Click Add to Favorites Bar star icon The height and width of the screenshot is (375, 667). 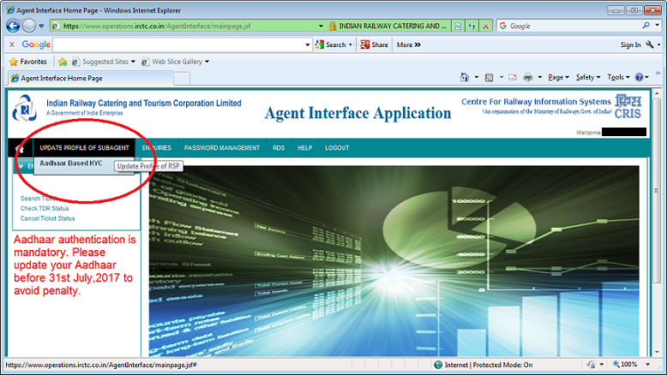(63, 62)
